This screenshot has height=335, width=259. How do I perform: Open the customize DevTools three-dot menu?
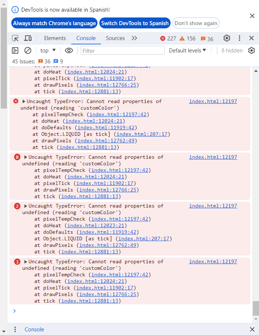239,38
